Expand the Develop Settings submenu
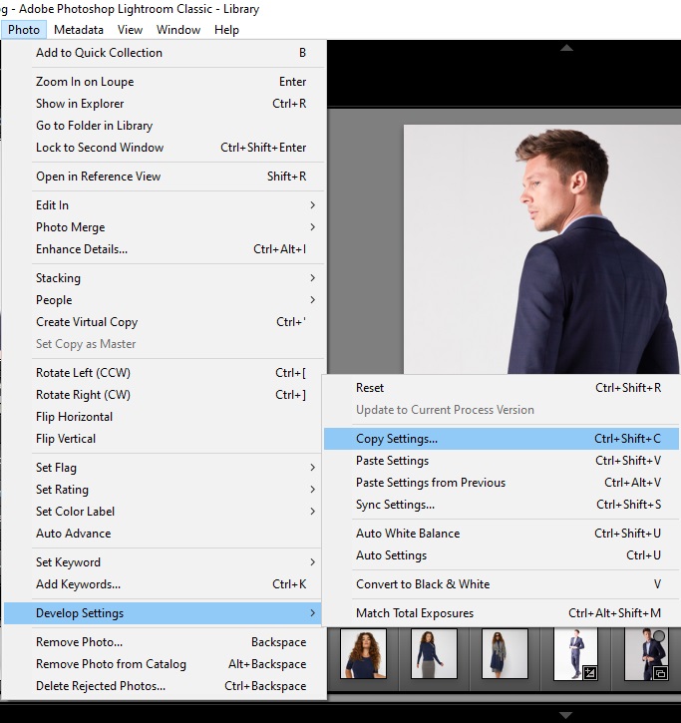Viewport: 681px width, 723px height. pos(163,613)
